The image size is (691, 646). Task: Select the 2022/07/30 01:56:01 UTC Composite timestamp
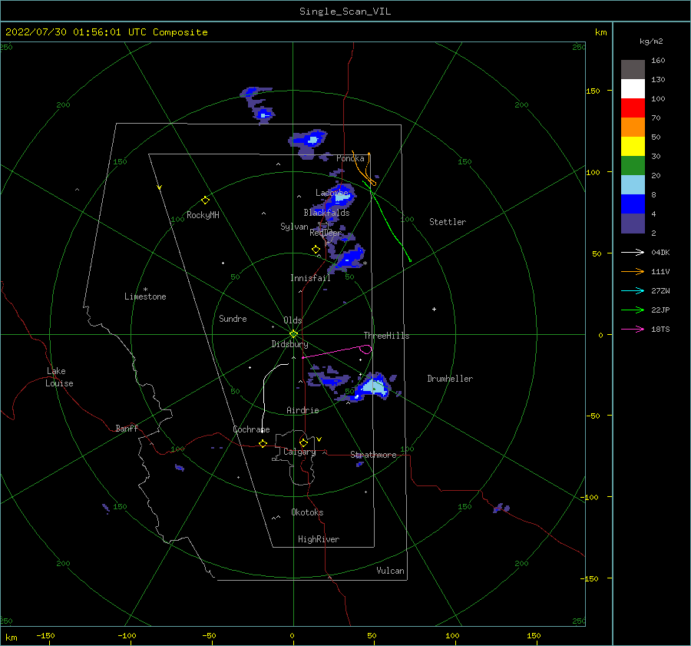tap(106, 32)
